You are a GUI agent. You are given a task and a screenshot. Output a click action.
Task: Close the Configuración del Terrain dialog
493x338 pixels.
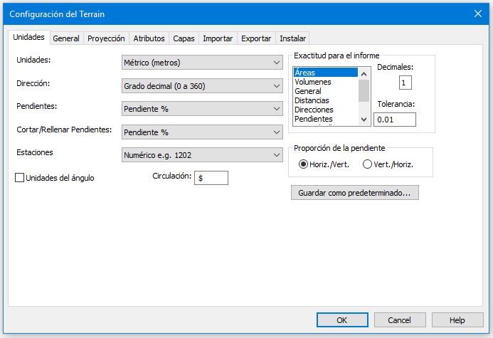(477, 13)
